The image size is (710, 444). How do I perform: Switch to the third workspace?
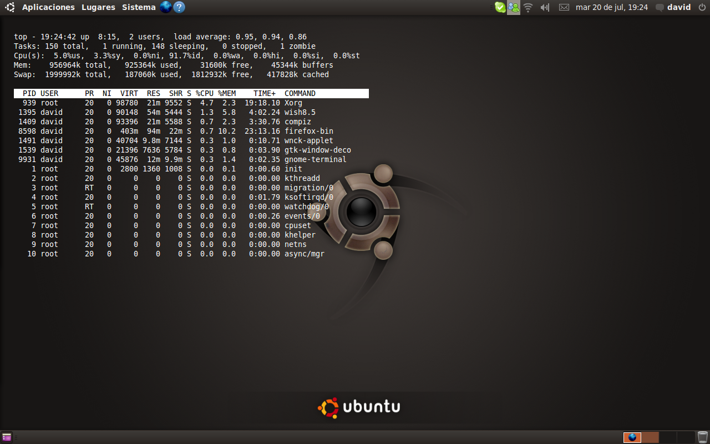tap(668, 437)
